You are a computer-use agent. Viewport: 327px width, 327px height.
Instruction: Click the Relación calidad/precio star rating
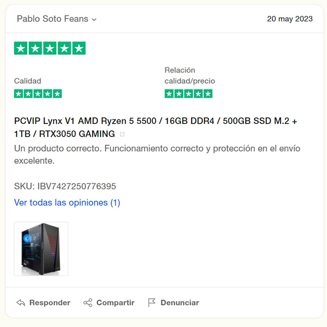(x=188, y=94)
